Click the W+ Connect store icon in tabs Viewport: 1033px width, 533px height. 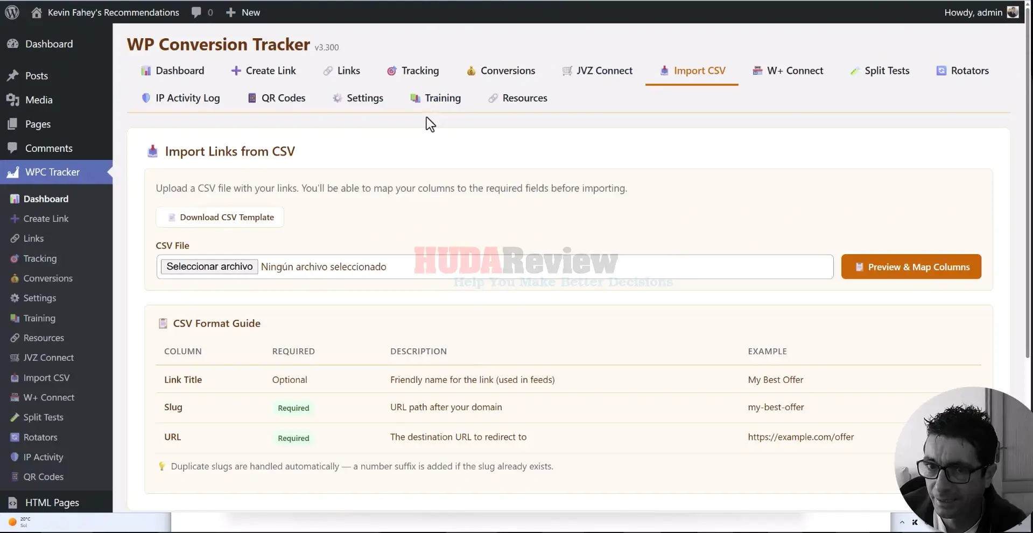click(757, 71)
